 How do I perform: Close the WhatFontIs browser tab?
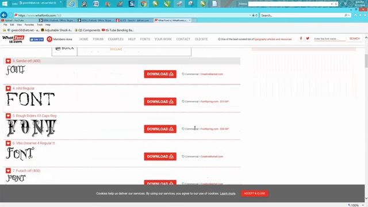(190, 21)
